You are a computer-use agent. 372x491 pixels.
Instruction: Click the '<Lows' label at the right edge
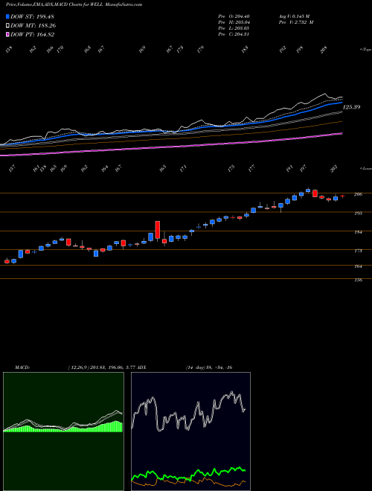point(365,168)
